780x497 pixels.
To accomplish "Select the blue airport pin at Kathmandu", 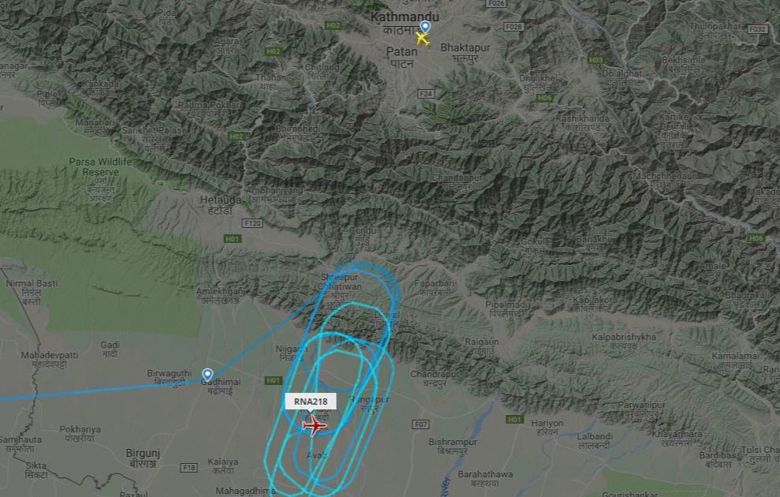I will tap(425, 27).
